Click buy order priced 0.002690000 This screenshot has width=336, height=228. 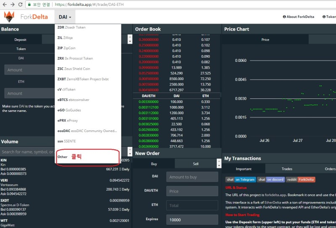point(176,146)
